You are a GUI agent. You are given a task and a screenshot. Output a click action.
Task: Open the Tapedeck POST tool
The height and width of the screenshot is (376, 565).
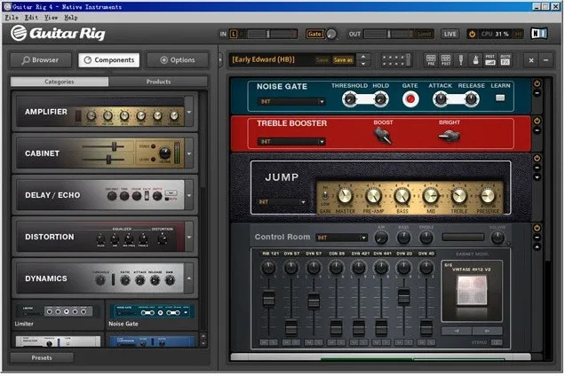coord(446,59)
